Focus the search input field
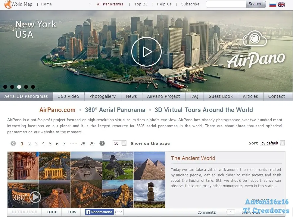 (226, 4)
